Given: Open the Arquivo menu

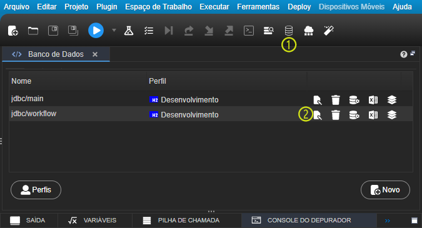Looking at the screenshot, I should coord(16,7).
